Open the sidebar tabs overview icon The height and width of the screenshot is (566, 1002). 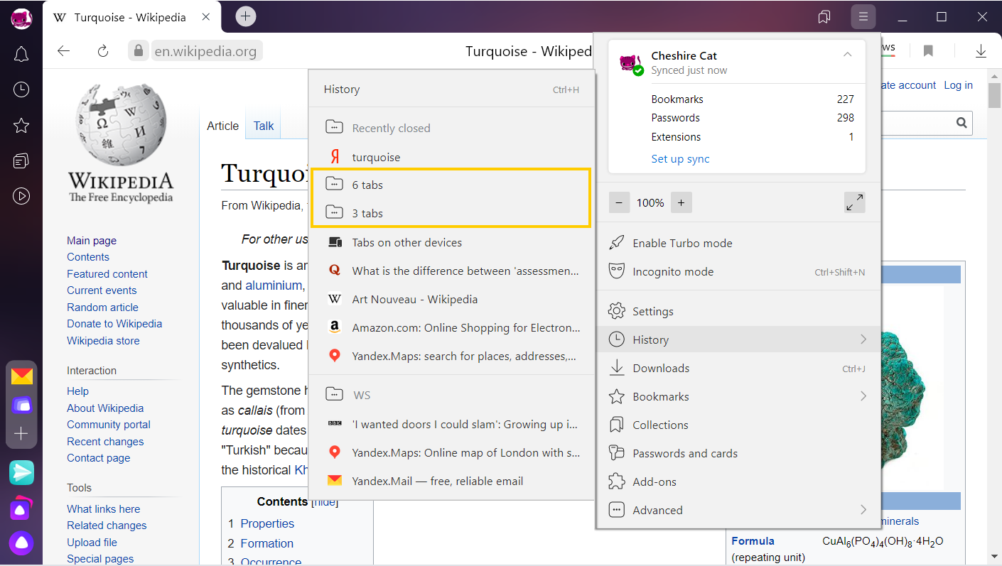(21, 161)
